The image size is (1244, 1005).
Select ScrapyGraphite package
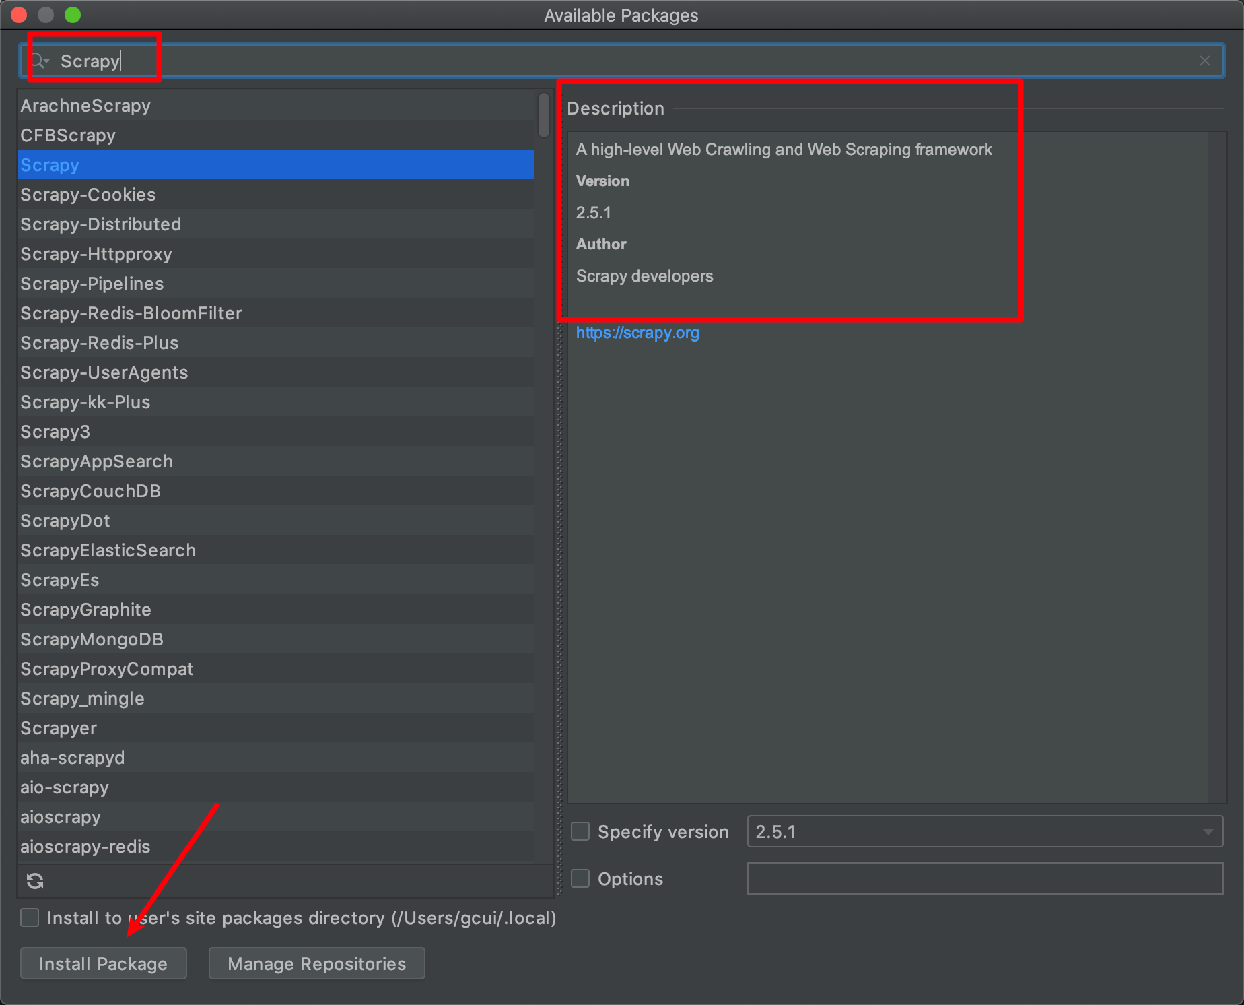tap(276, 610)
